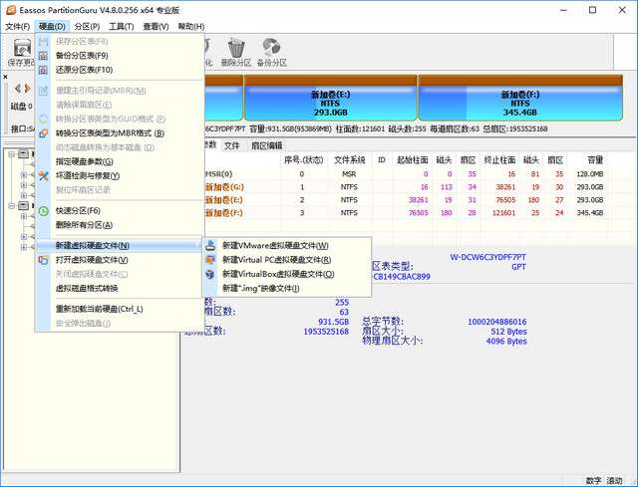Click the 起始柱面 column header
The height and width of the screenshot is (487, 638).
[x=412, y=160]
